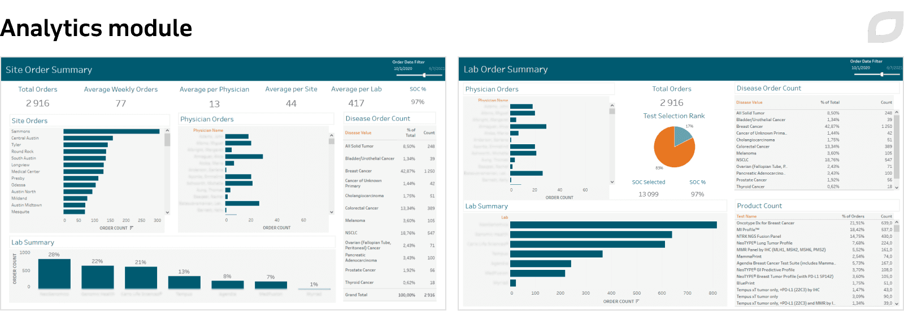
Task: Click the Average per Lab value 417
Action: (x=357, y=104)
